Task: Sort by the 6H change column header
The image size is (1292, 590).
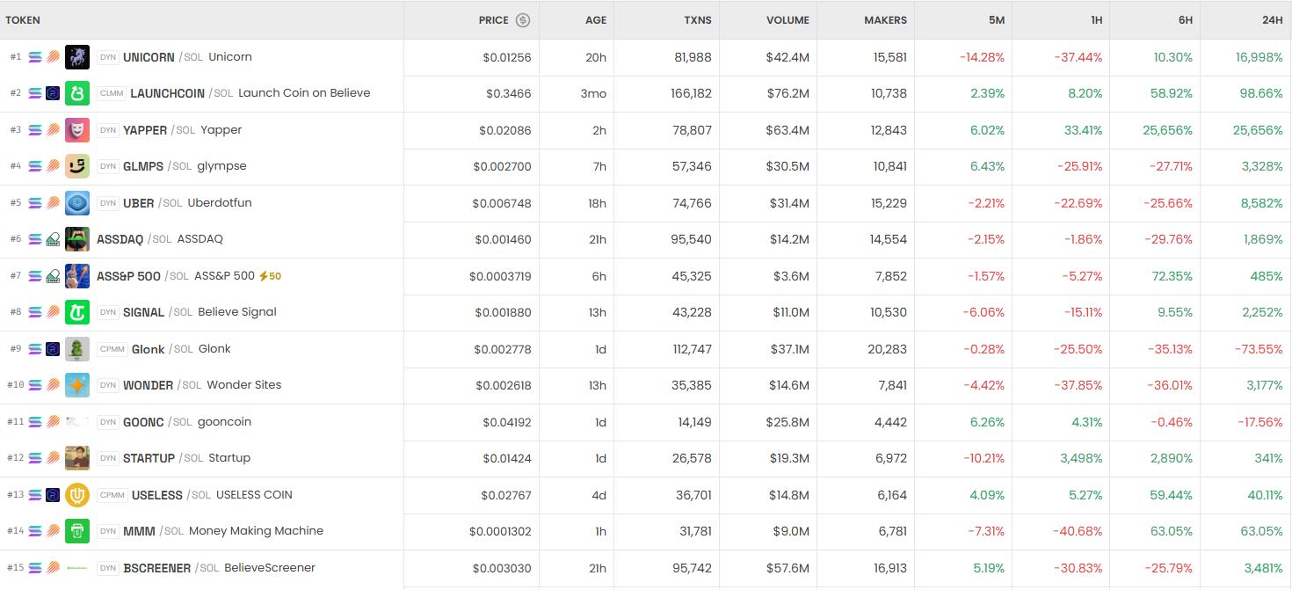Action: [1185, 20]
